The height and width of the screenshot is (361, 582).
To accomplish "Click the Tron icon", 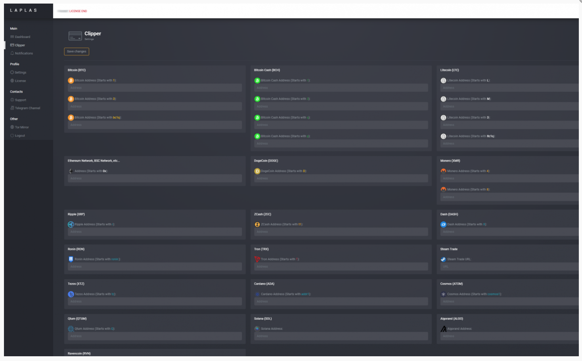I will (257, 259).
